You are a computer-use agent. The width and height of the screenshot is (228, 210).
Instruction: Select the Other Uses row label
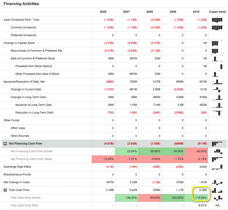(18, 128)
